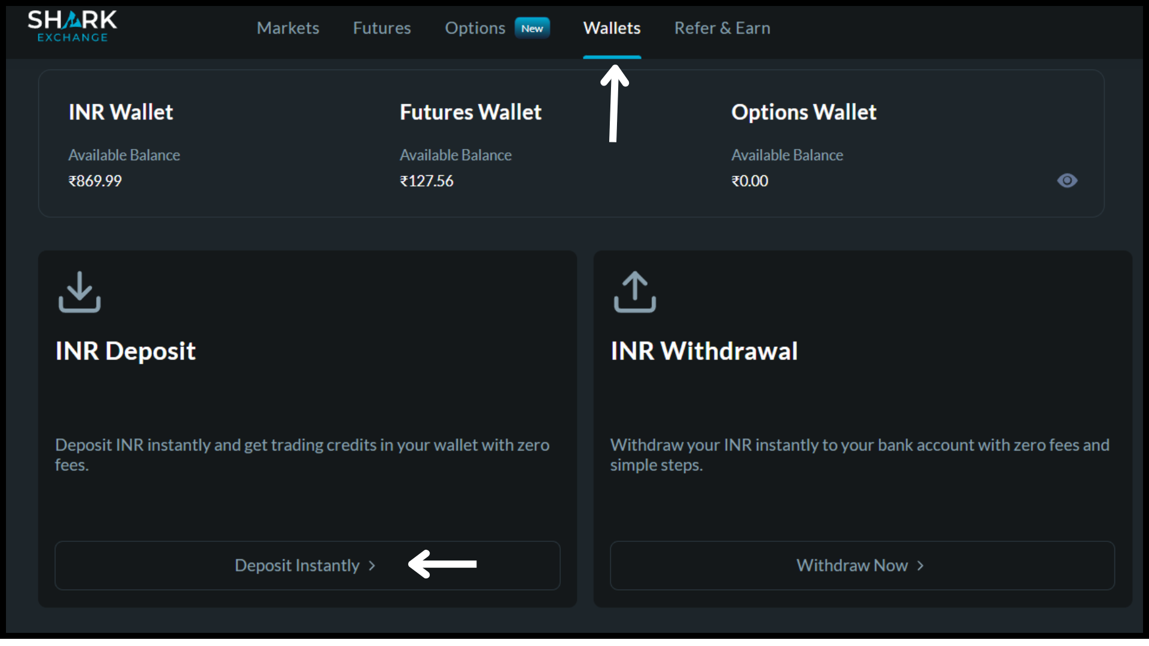Image resolution: width=1149 pixels, height=646 pixels.
Task: Click the INR Deposit download icon
Action: pos(80,292)
